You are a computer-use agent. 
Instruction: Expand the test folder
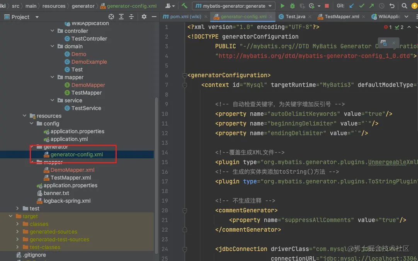coord(18,208)
